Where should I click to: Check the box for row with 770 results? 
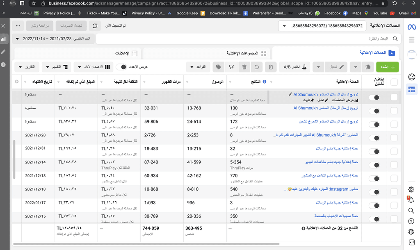(x=394, y=178)
